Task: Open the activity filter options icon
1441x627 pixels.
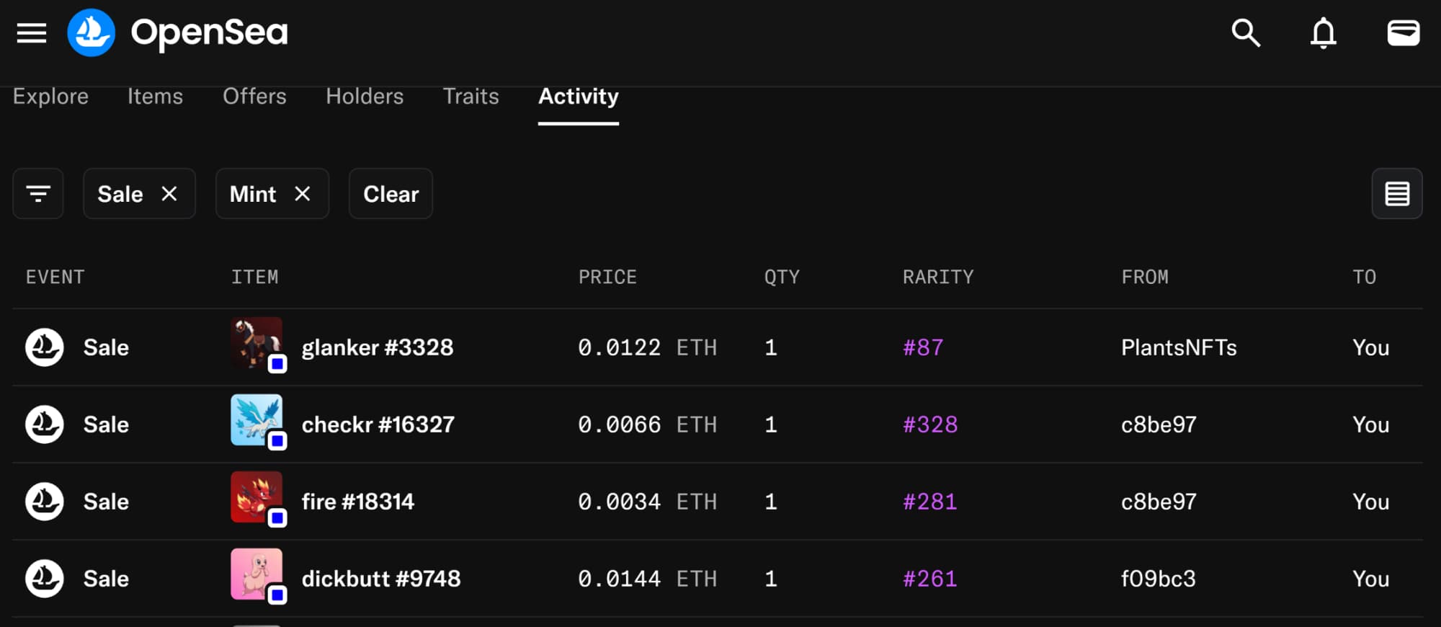Action: pos(38,194)
